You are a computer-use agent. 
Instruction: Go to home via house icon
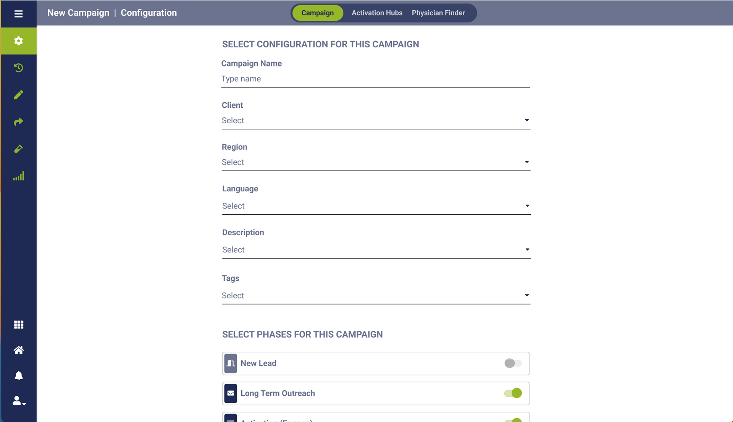[x=18, y=350]
